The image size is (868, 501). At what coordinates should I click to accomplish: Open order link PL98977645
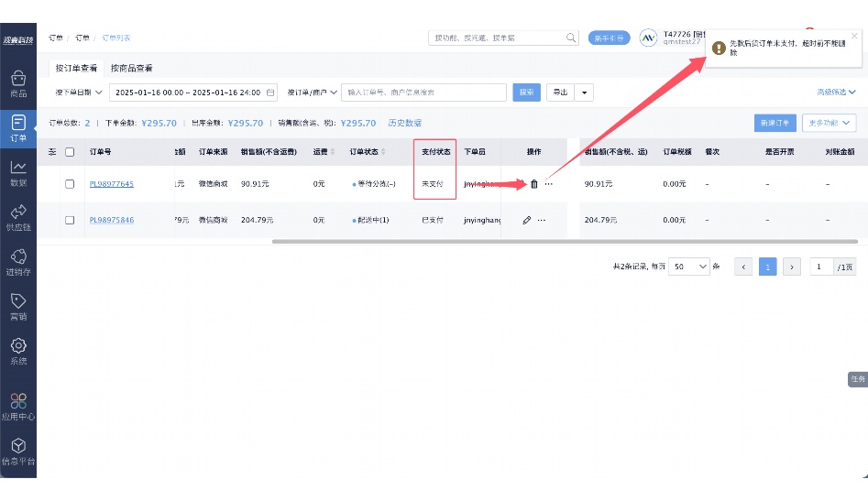[x=111, y=184]
